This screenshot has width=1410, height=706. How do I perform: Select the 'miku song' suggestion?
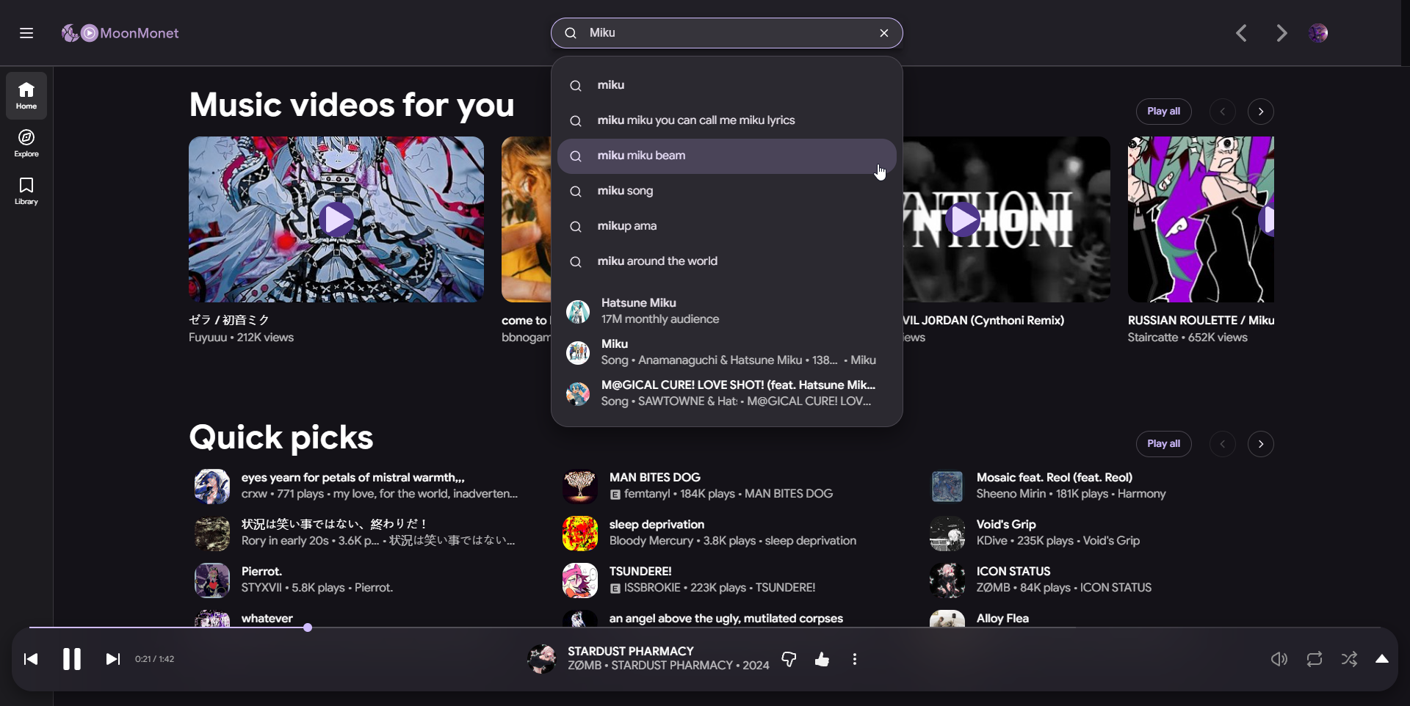point(727,191)
